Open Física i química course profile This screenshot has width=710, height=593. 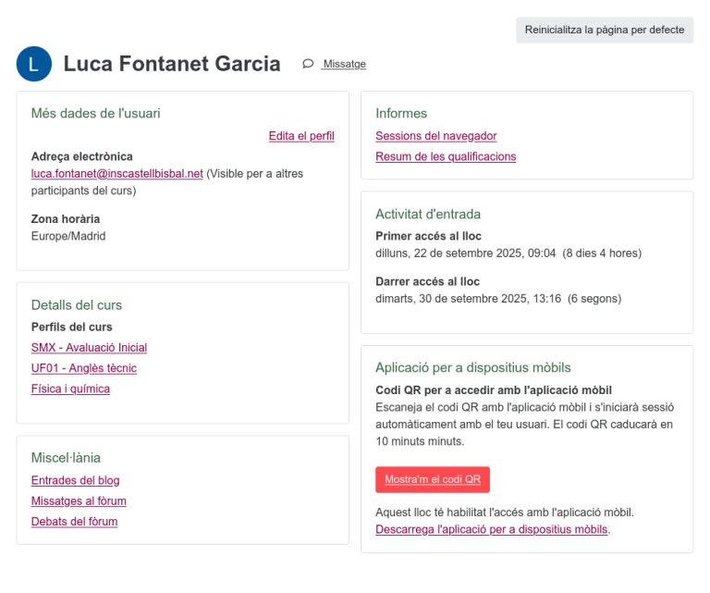(x=70, y=389)
